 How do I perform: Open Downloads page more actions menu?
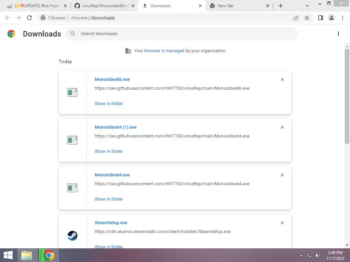pos(338,34)
